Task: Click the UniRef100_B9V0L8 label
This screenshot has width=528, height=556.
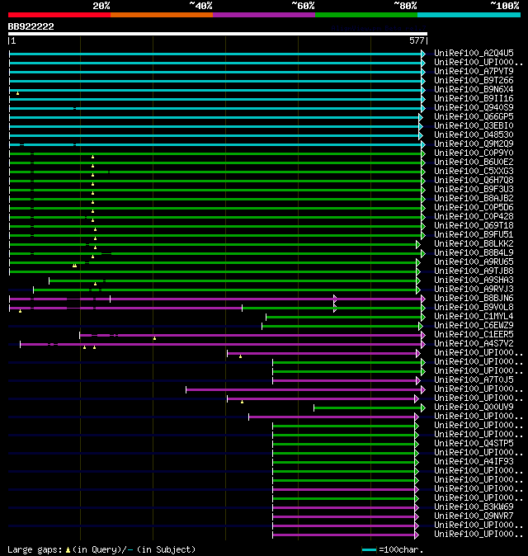Action: [474, 308]
